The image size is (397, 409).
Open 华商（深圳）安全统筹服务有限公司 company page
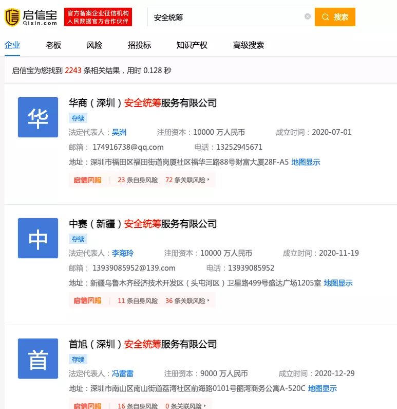(x=143, y=103)
